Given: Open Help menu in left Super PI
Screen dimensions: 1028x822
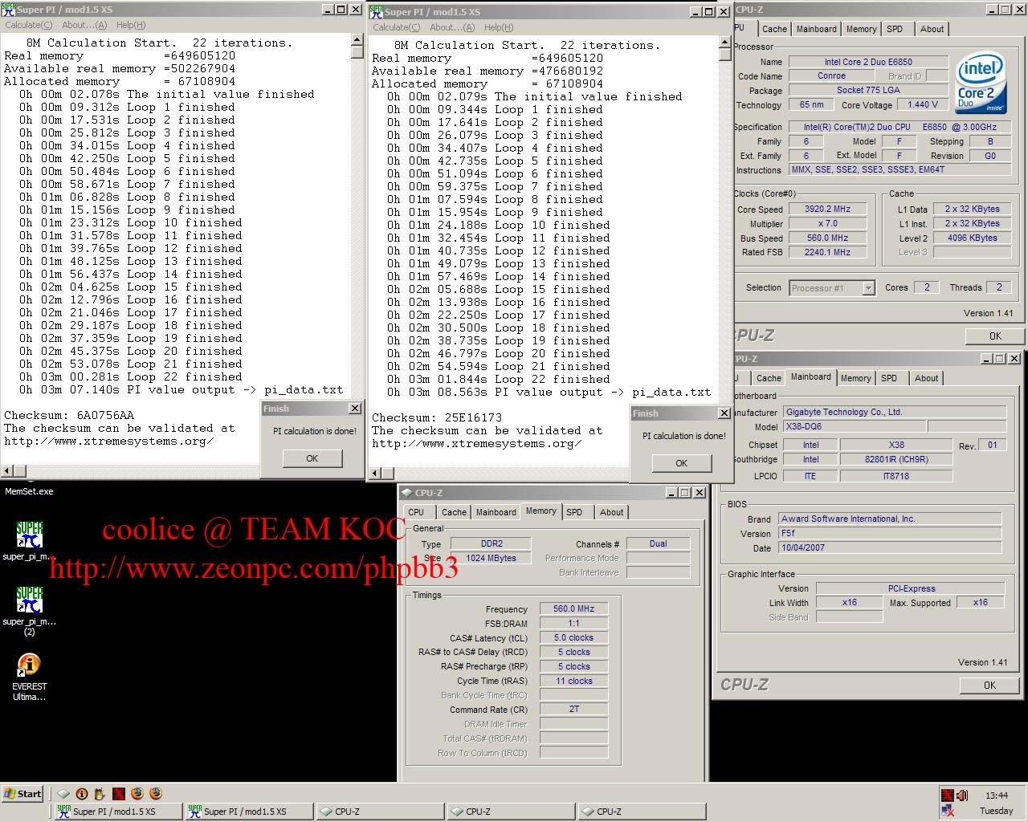Looking at the screenshot, I should coord(131,25).
